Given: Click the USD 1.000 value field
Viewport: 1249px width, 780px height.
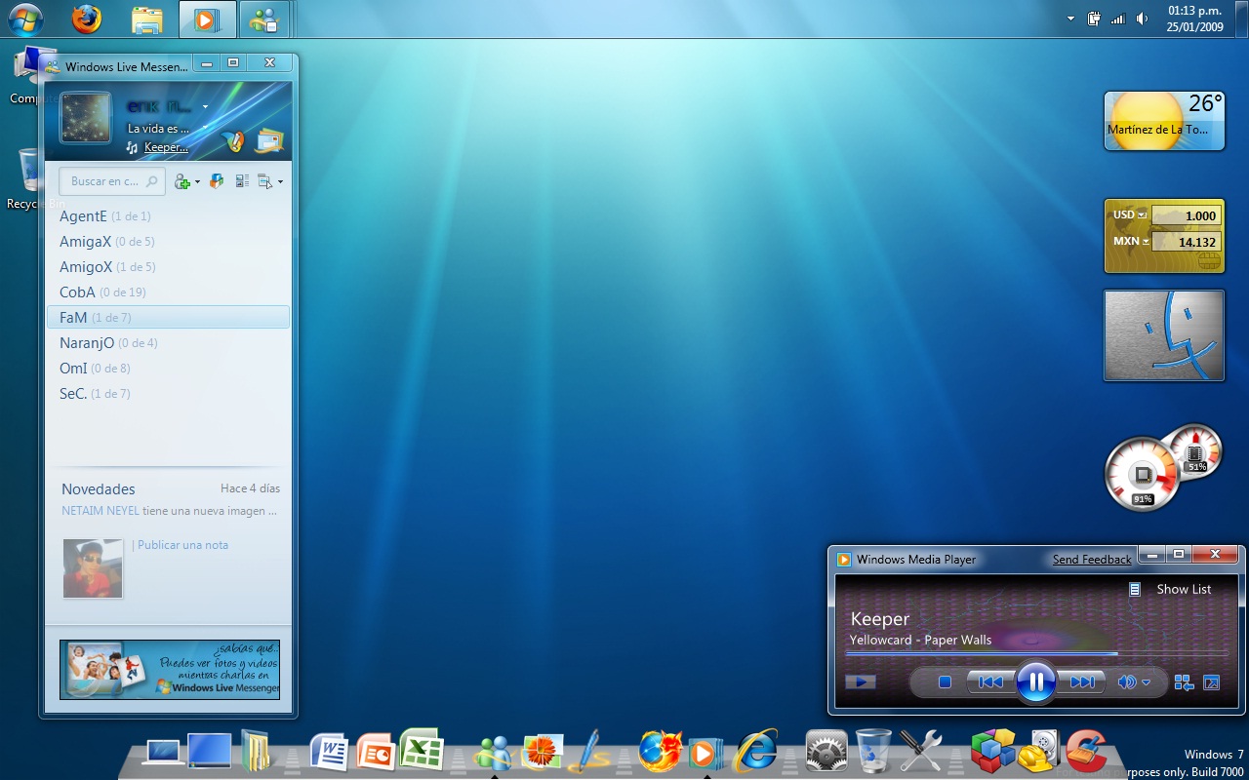Looking at the screenshot, I should point(1187,215).
